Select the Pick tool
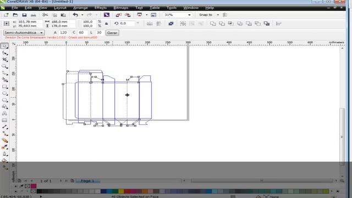This screenshot has height=198, width=352. [4, 46]
